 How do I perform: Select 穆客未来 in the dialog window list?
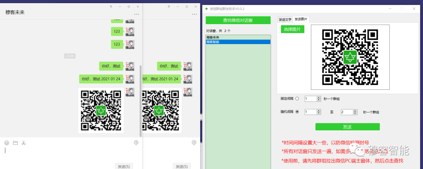point(238,37)
